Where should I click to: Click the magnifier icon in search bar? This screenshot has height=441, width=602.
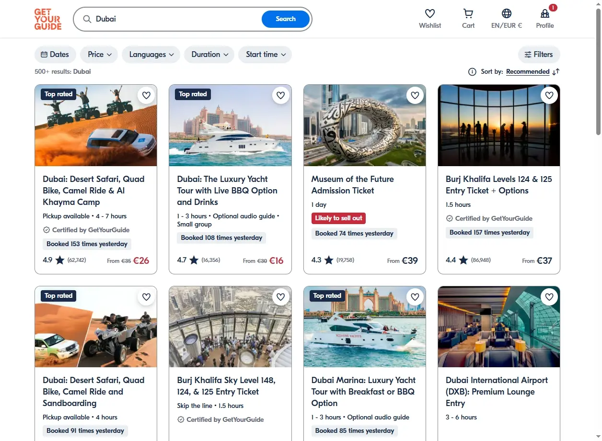click(87, 19)
